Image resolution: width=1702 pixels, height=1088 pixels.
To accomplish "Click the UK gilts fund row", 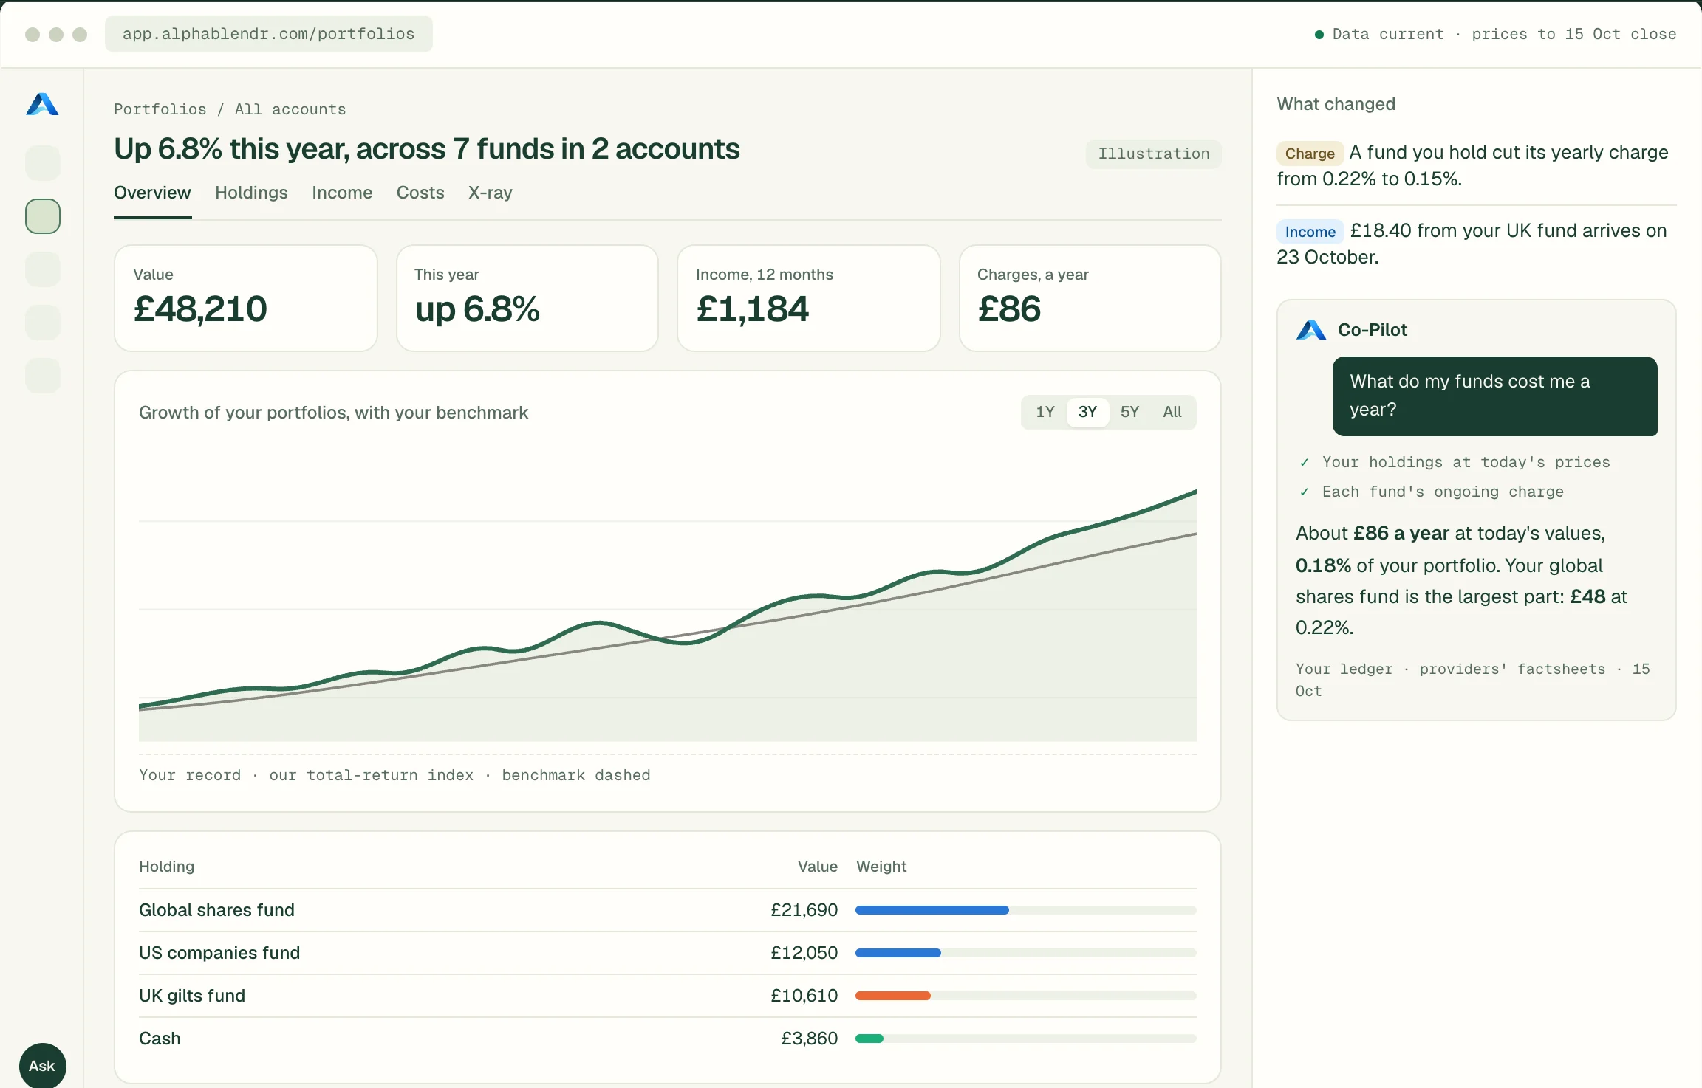I will point(668,996).
